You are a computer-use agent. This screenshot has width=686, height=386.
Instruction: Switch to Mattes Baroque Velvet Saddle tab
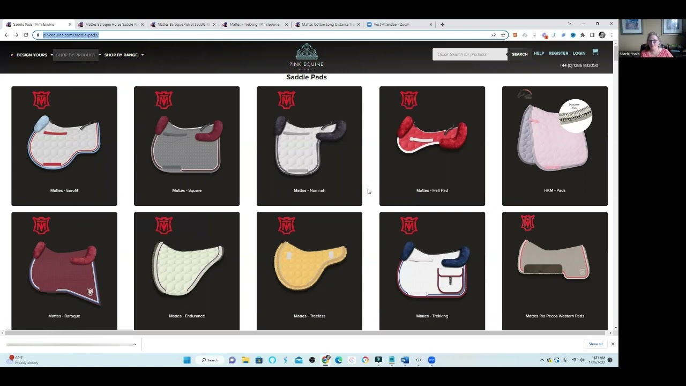[x=184, y=24]
